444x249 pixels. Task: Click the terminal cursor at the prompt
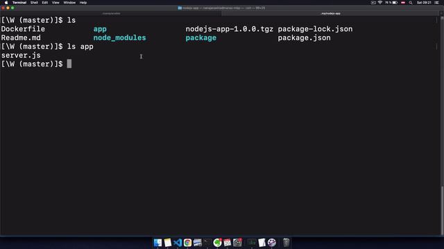[x=69, y=64]
